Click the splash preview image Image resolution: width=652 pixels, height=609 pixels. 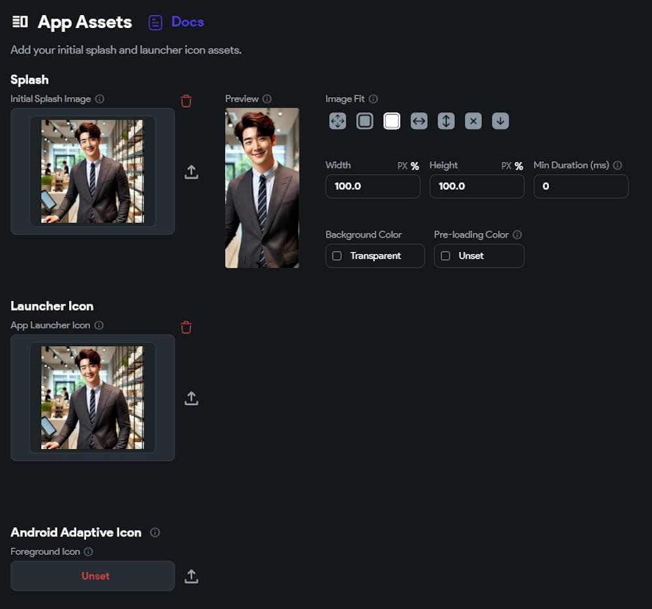(x=262, y=188)
